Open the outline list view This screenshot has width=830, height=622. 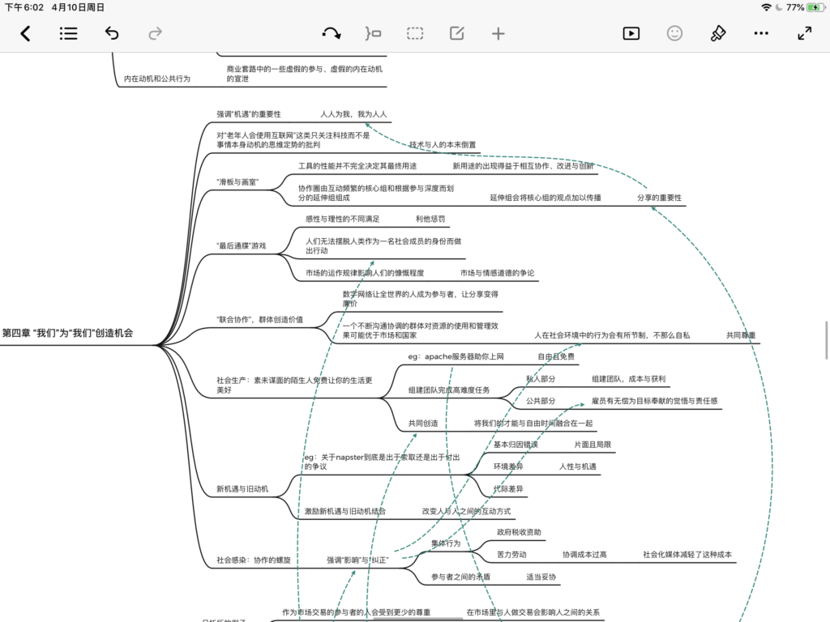tap(68, 34)
